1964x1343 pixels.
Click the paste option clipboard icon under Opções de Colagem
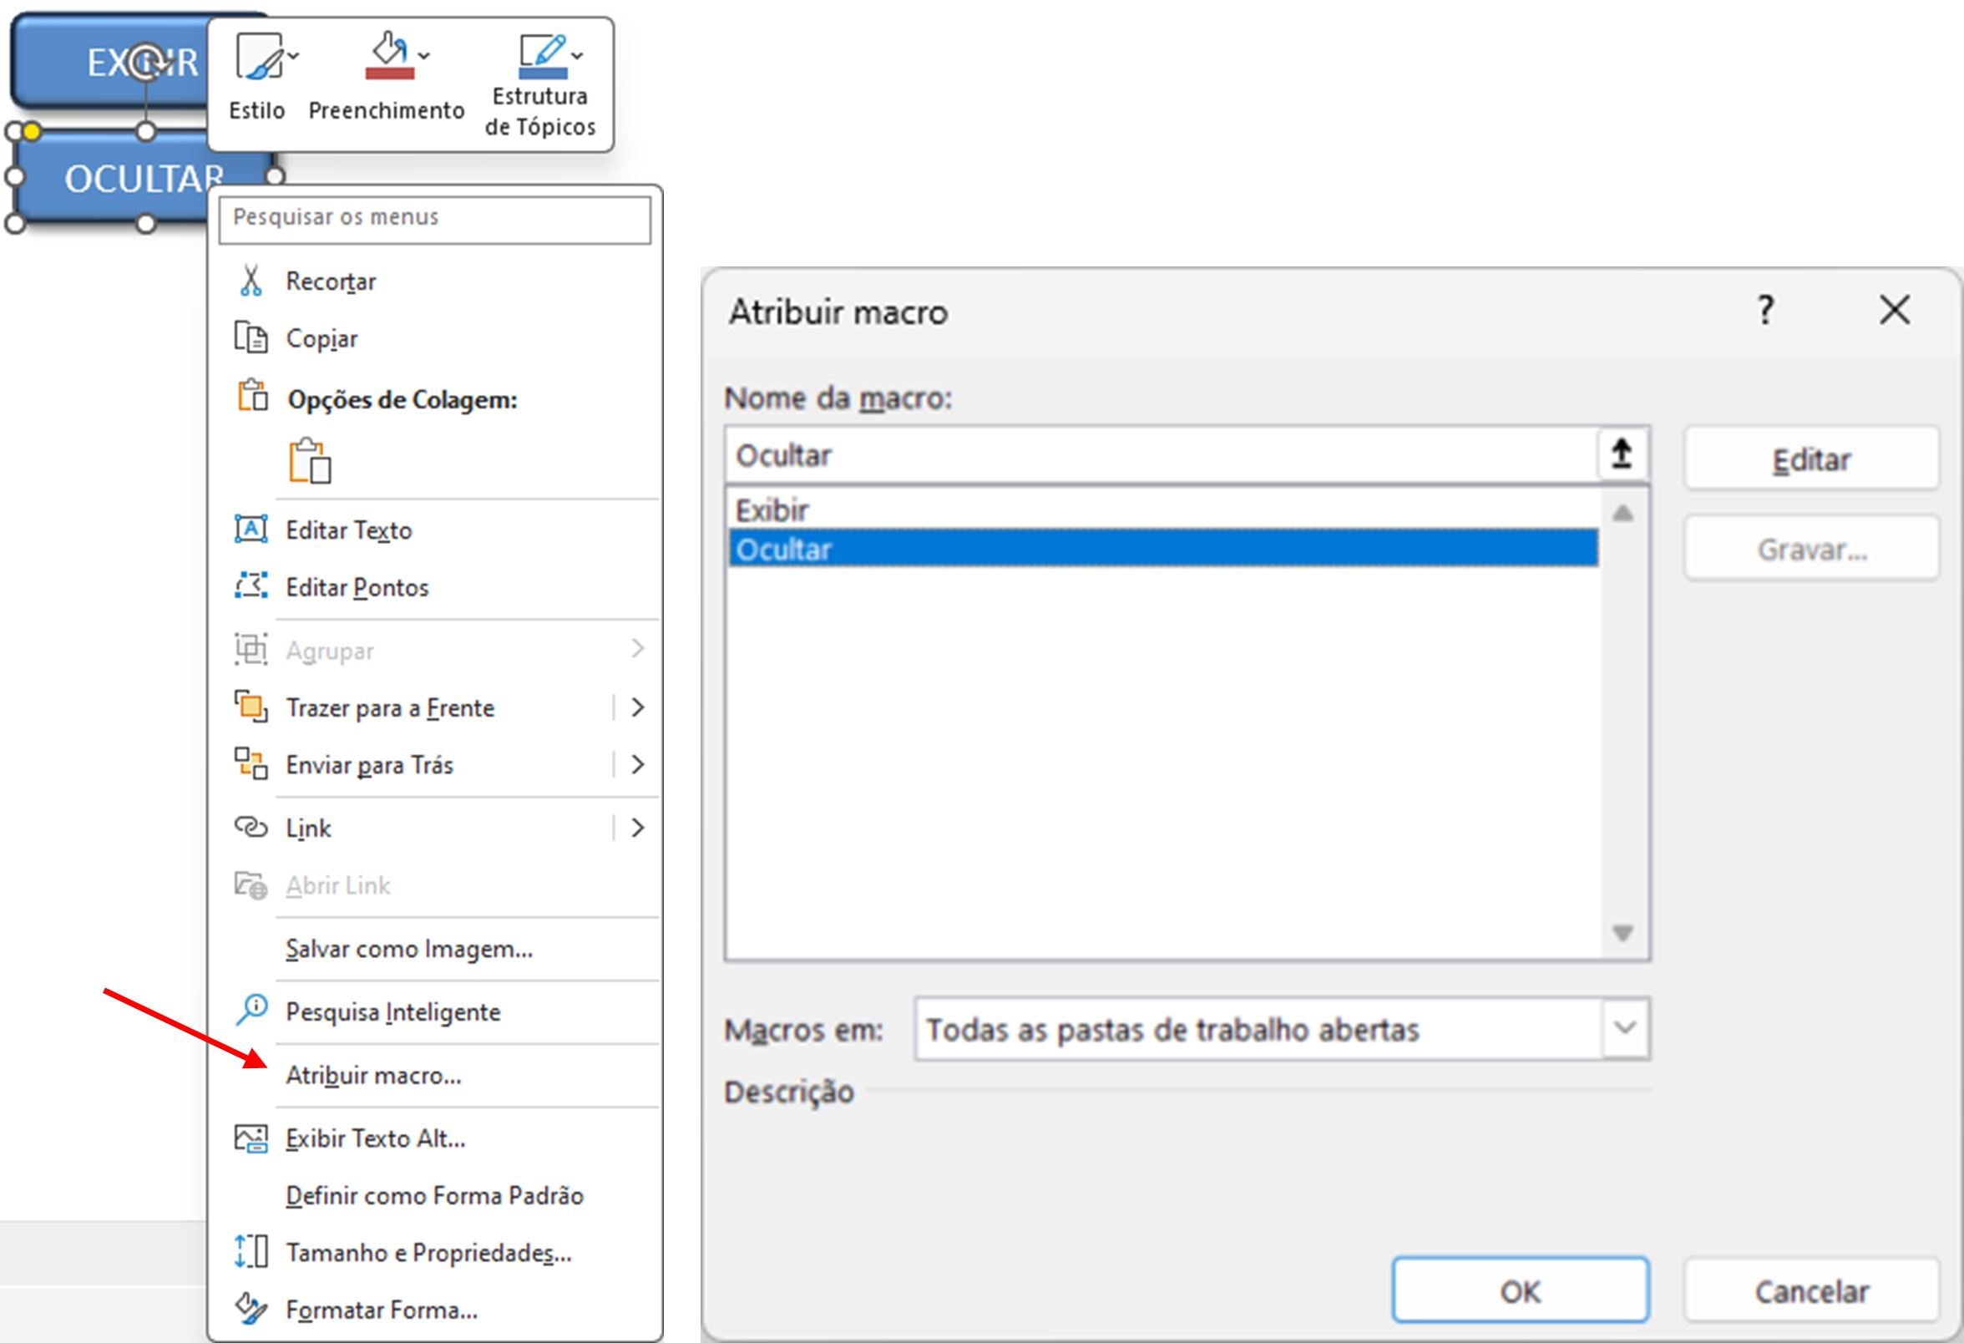pos(309,461)
